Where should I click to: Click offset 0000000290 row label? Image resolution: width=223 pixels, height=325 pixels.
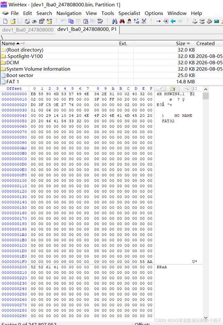pyautogui.click(x=14, y=316)
